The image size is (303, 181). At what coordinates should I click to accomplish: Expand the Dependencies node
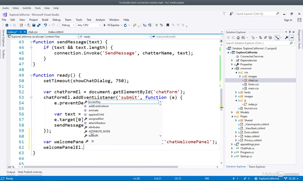pyautogui.click(x=232, y=60)
